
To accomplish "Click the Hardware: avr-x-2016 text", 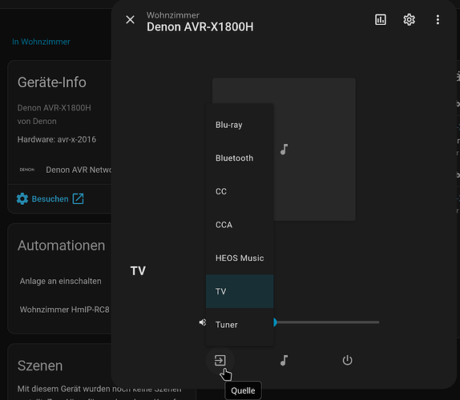I will (x=57, y=139).
